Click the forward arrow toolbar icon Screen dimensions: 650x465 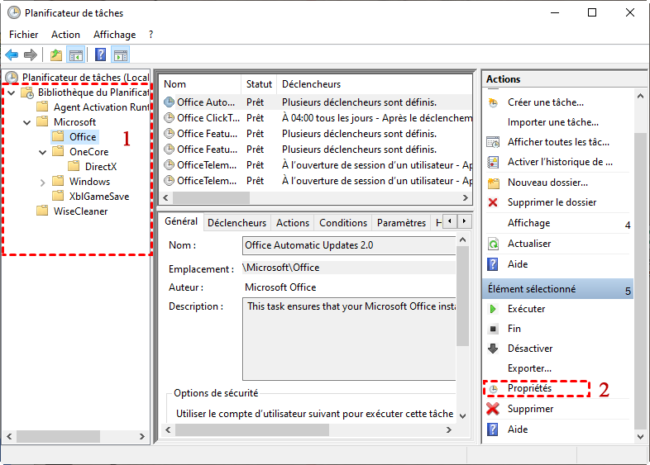31,55
